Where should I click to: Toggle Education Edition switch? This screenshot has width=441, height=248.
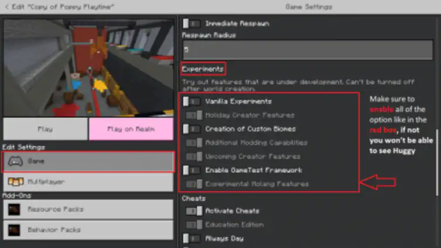coord(194,225)
